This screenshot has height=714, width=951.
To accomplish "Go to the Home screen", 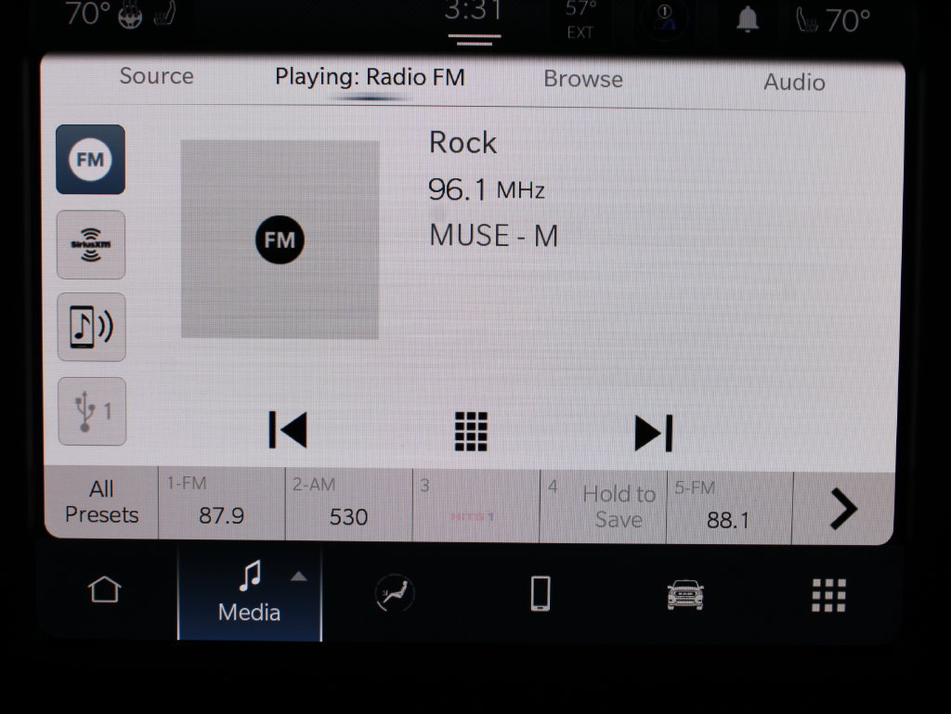I will coord(104,590).
